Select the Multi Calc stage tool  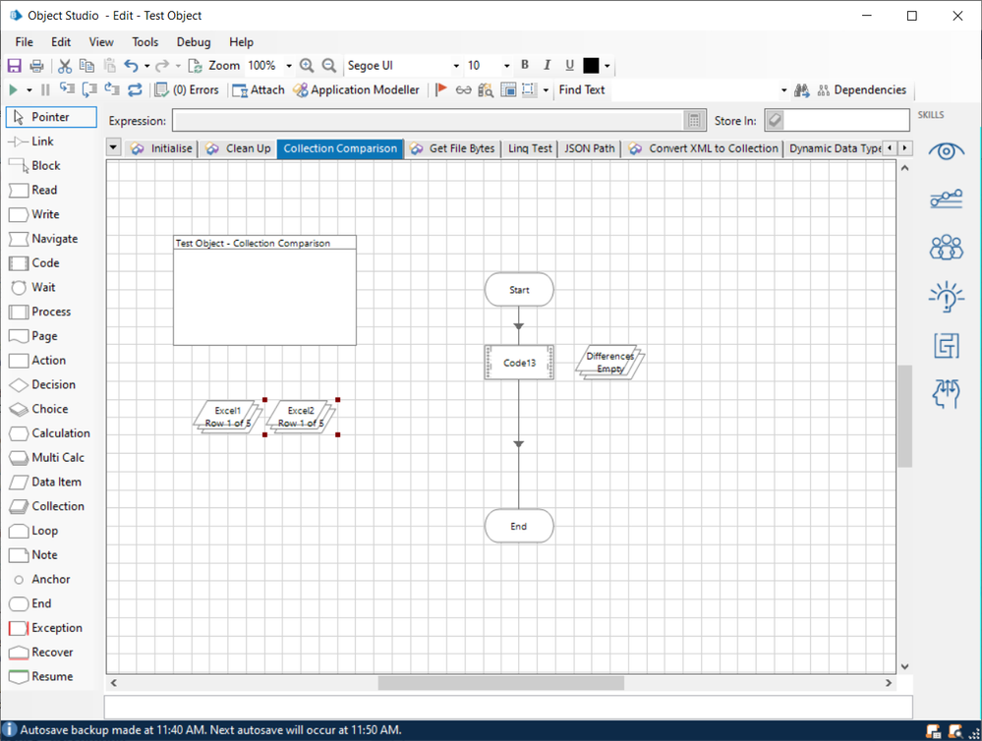(46, 458)
